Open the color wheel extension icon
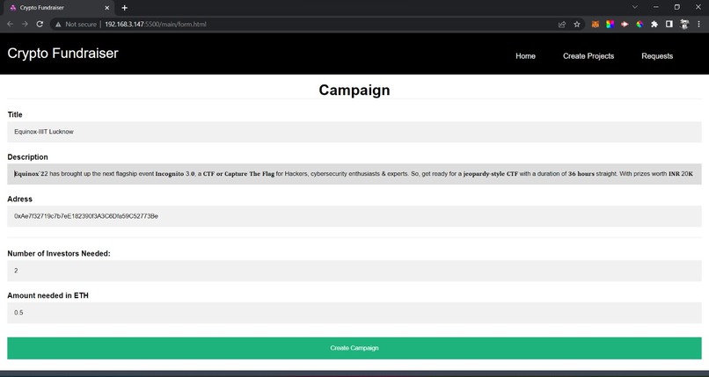 coord(640,25)
